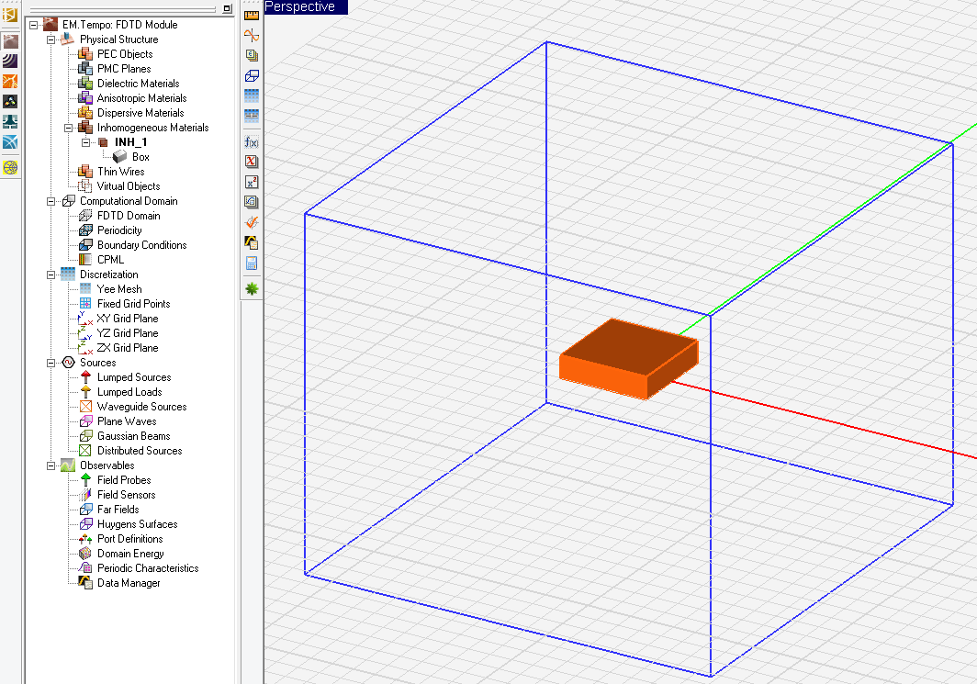Click the calculator icon in vertical toolbar
This screenshot has height=684, width=977.
tap(252, 263)
